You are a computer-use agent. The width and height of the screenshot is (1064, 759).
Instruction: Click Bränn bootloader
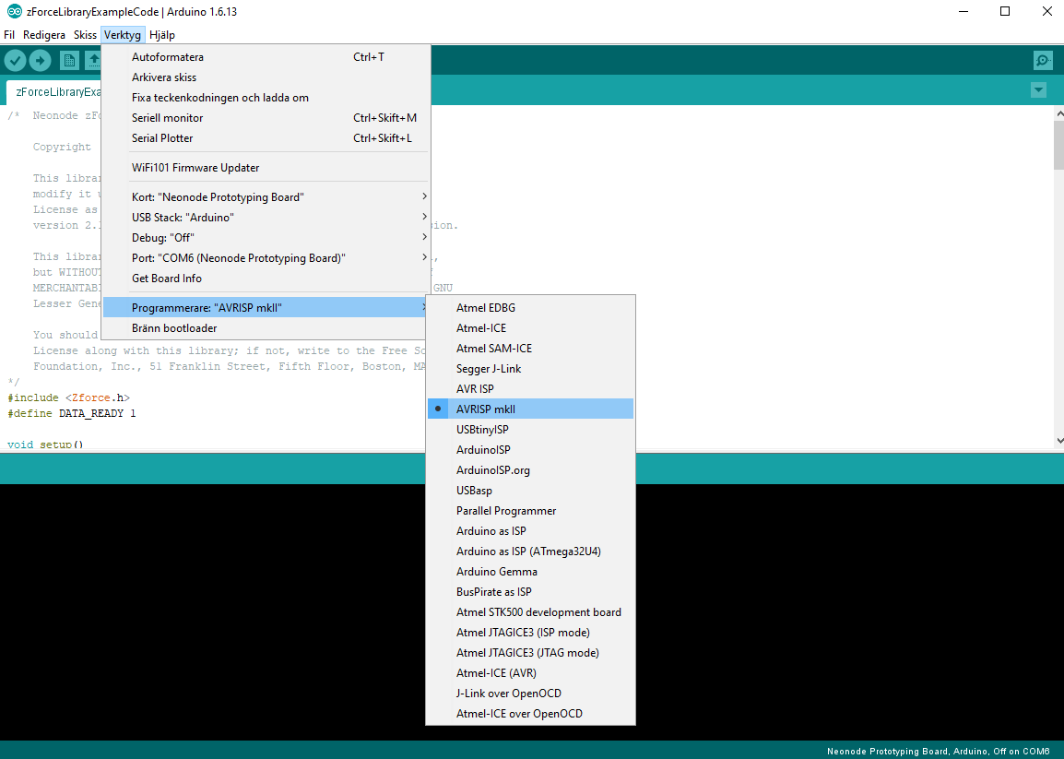coord(174,328)
